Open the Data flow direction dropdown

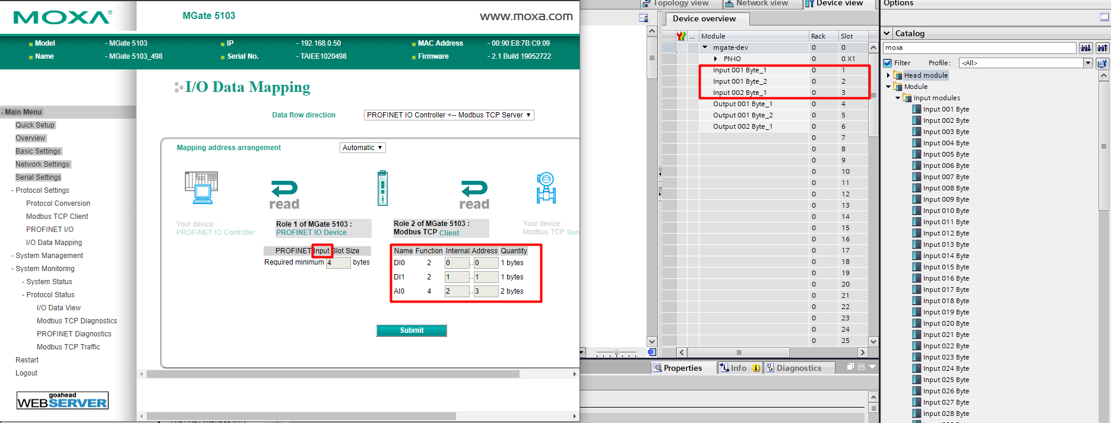click(x=449, y=115)
